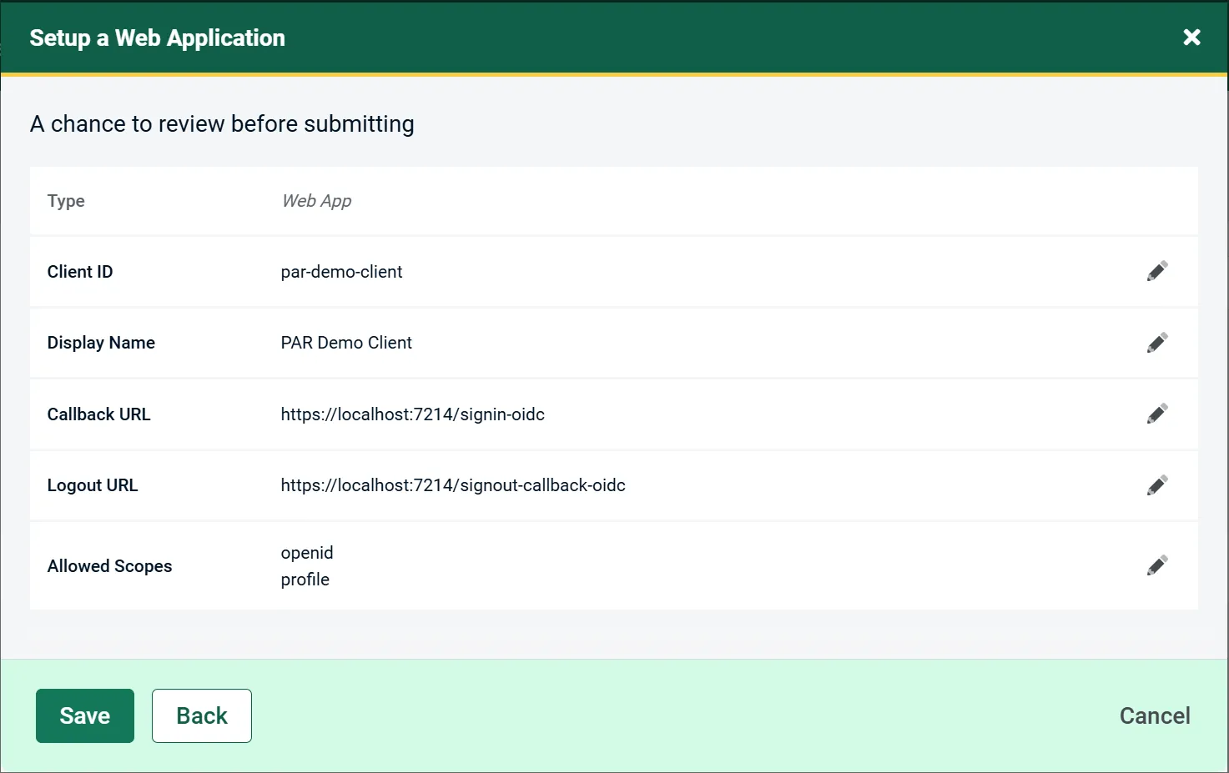Click the Save button
This screenshot has width=1229, height=773.
point(84,715)
